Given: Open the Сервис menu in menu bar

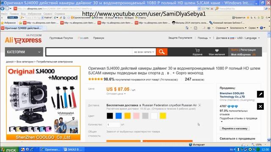Looking at the screenshot, I should 48,14.
